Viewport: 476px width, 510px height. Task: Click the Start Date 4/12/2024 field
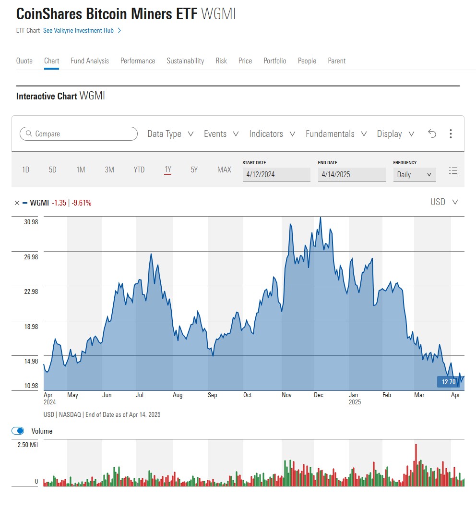276,174
